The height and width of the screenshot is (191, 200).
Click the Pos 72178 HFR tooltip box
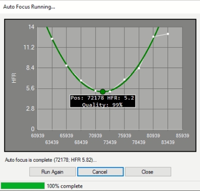[x=103, y=101]
